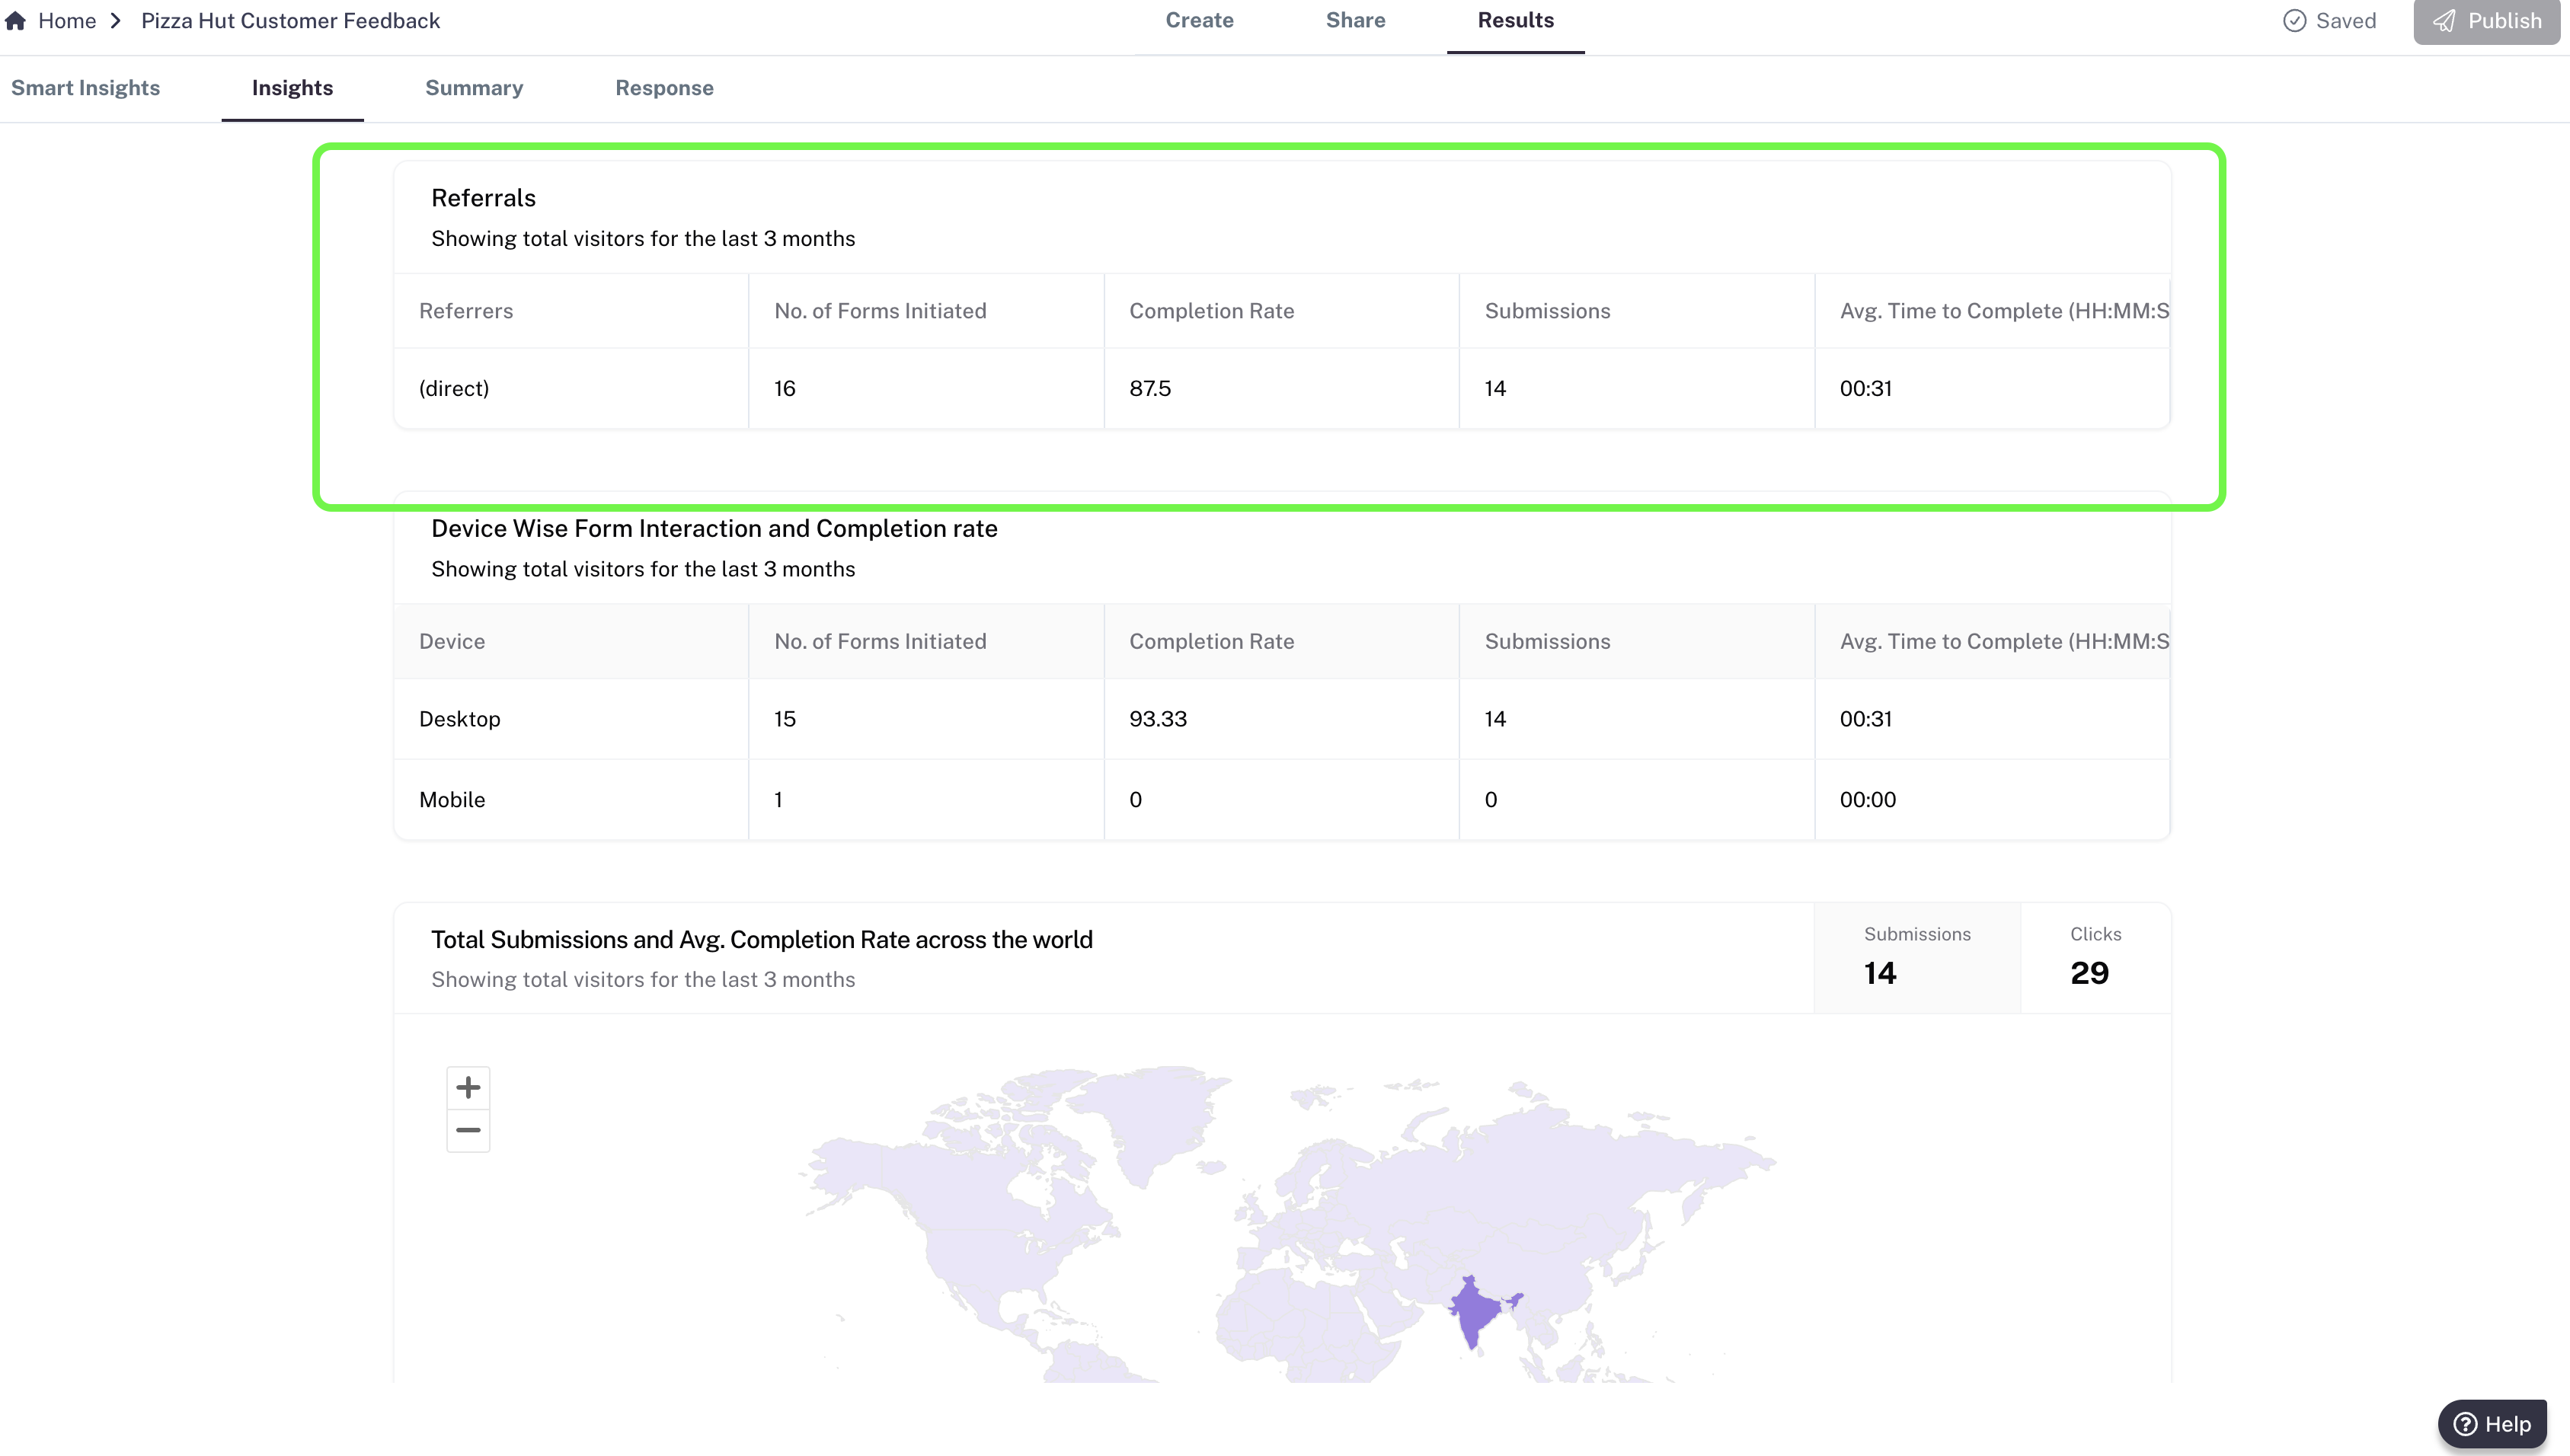Screen dimensions: 2570x1456
Task: Open the Help widget
Action: pos(2492,1423)
